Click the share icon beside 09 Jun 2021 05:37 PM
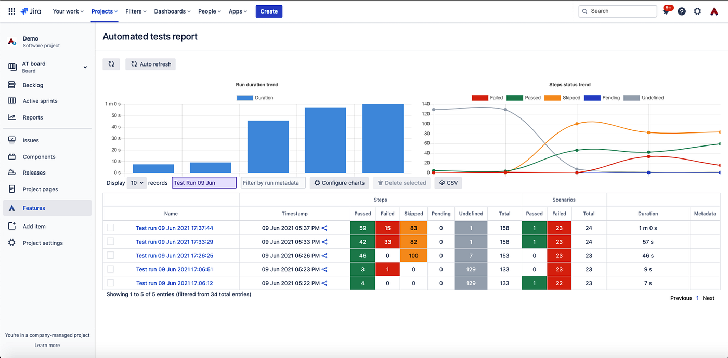Image resolution: width=728 pixels, height=358 pixels. click(x=325, y=228)
